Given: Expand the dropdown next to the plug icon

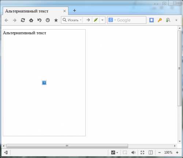Looking at the screenshot, I should click(102, 20).
